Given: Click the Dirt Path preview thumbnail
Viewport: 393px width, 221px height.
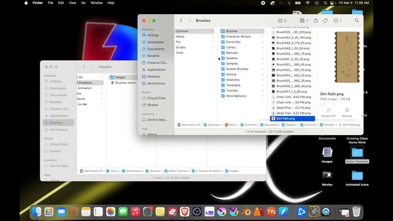Looking at the screenshot, I should 347,57.
